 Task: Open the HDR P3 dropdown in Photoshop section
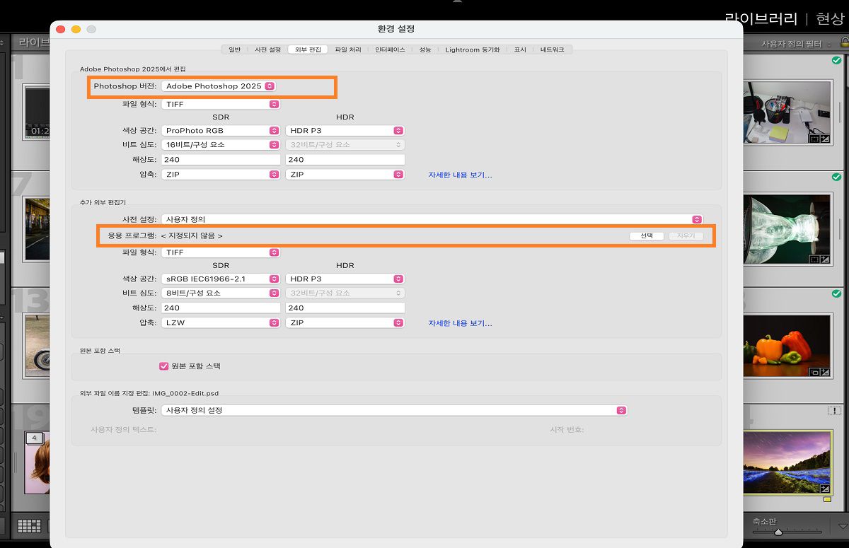click(x=345, y=131)
